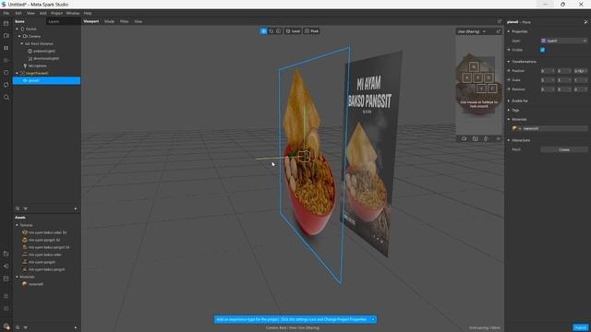The height and width of the screenshot is (332, 591).
Task: Pop out the simulator preview window
Action: [x=499, y=31]
